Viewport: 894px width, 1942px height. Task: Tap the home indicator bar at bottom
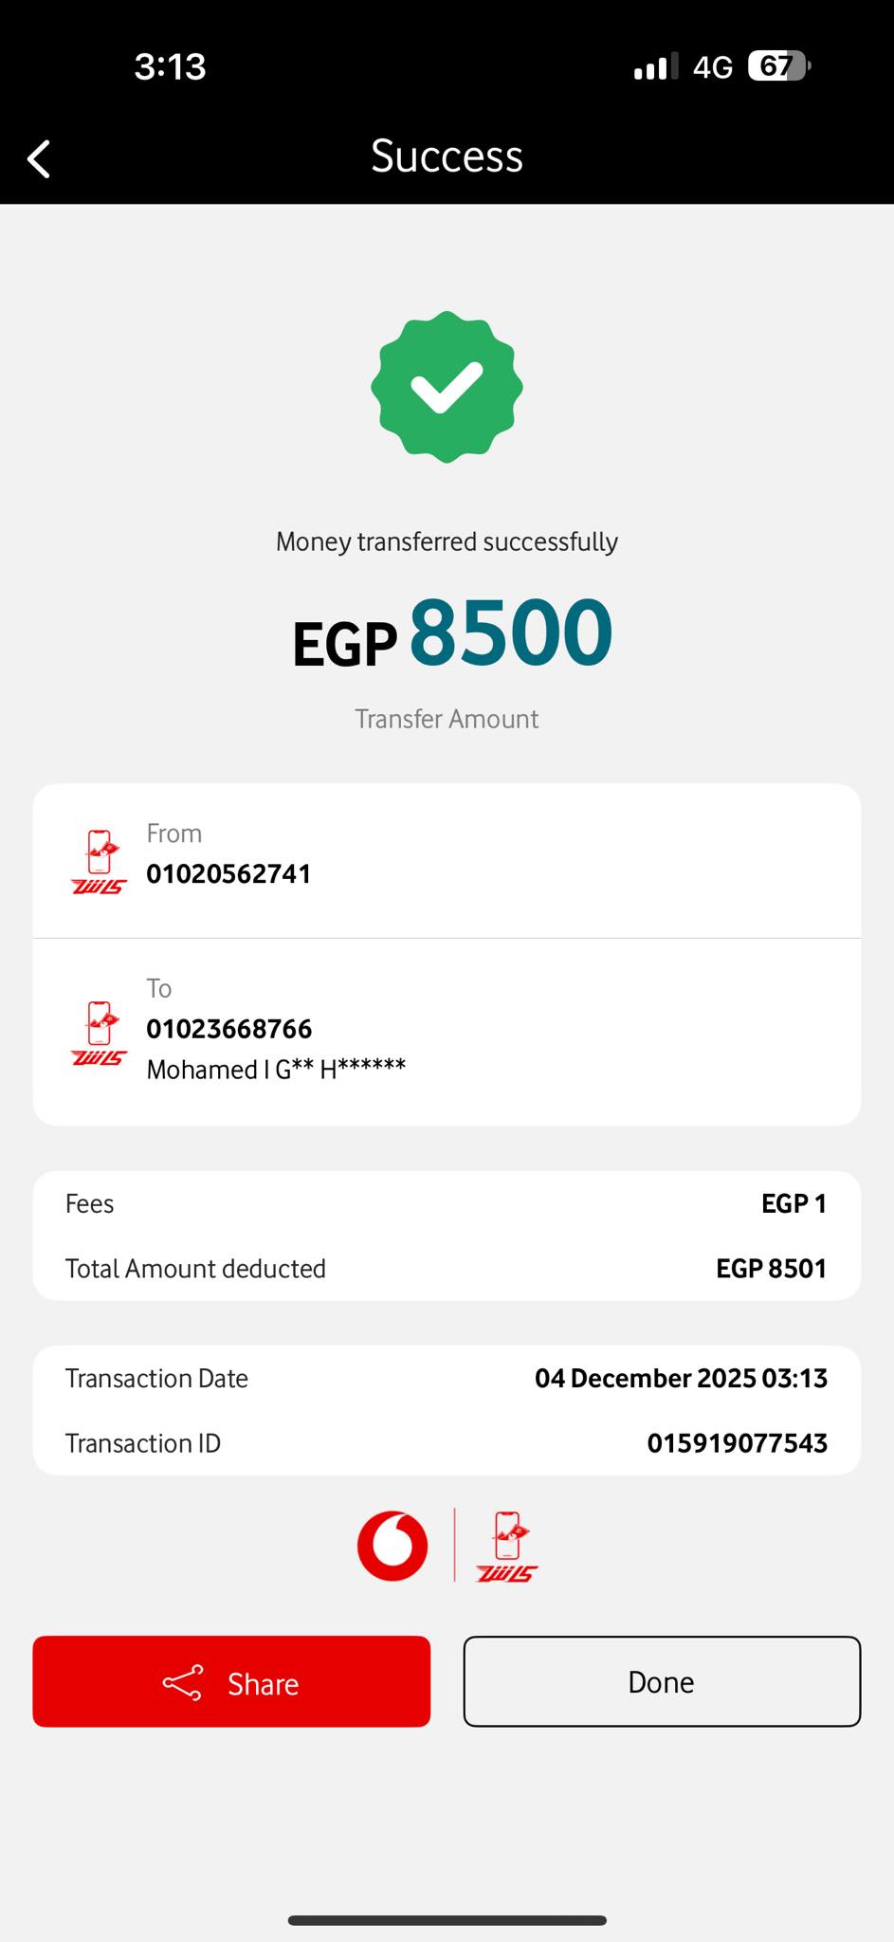(x=447, y=1920)
